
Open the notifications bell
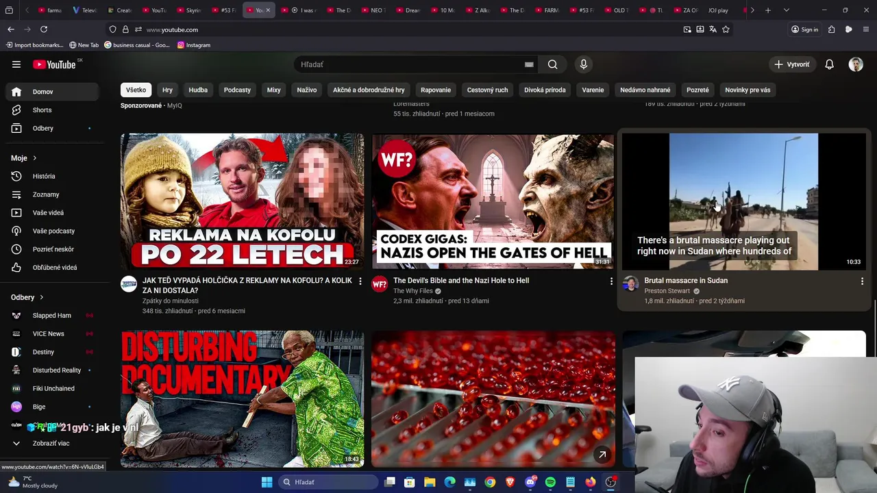point(829,64)
